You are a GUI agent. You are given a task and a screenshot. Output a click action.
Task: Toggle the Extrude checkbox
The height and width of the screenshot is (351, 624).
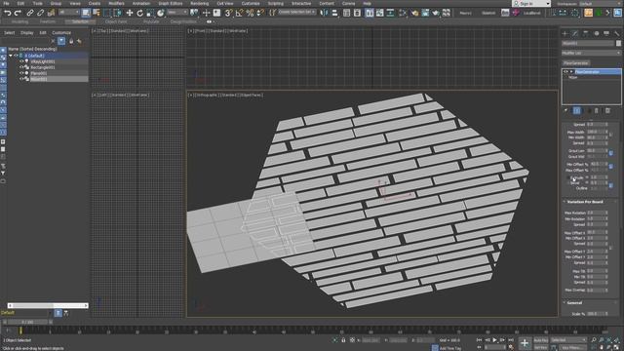(568, 177)
